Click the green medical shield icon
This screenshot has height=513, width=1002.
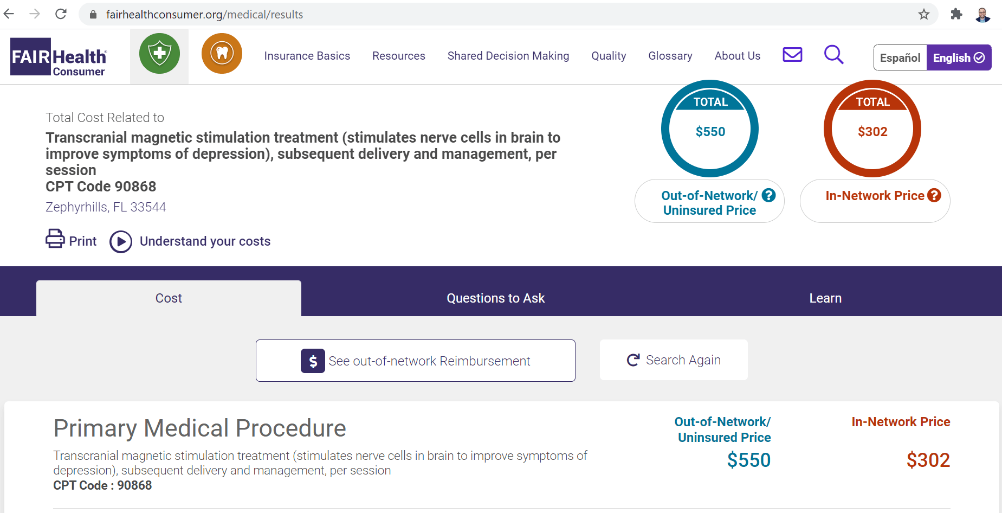point(159,54)
